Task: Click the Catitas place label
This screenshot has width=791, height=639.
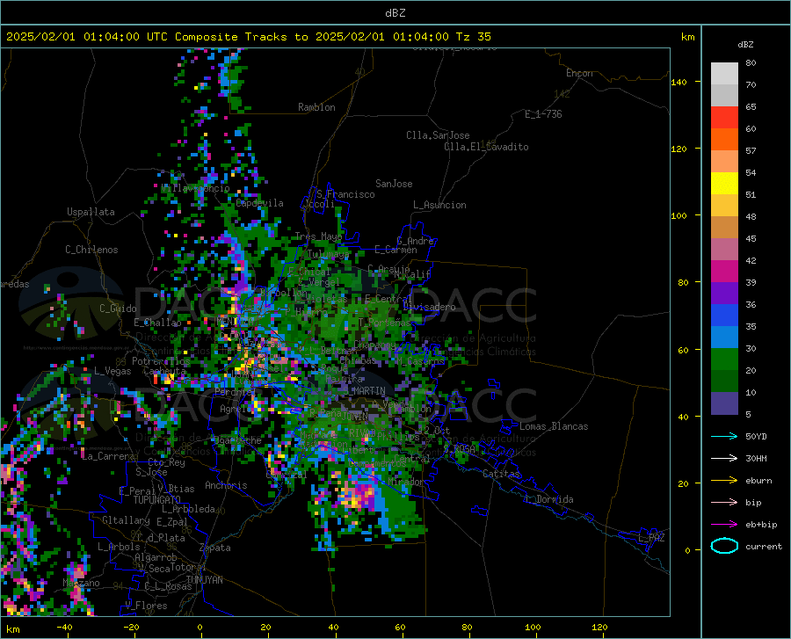Action: pos(502,474)
